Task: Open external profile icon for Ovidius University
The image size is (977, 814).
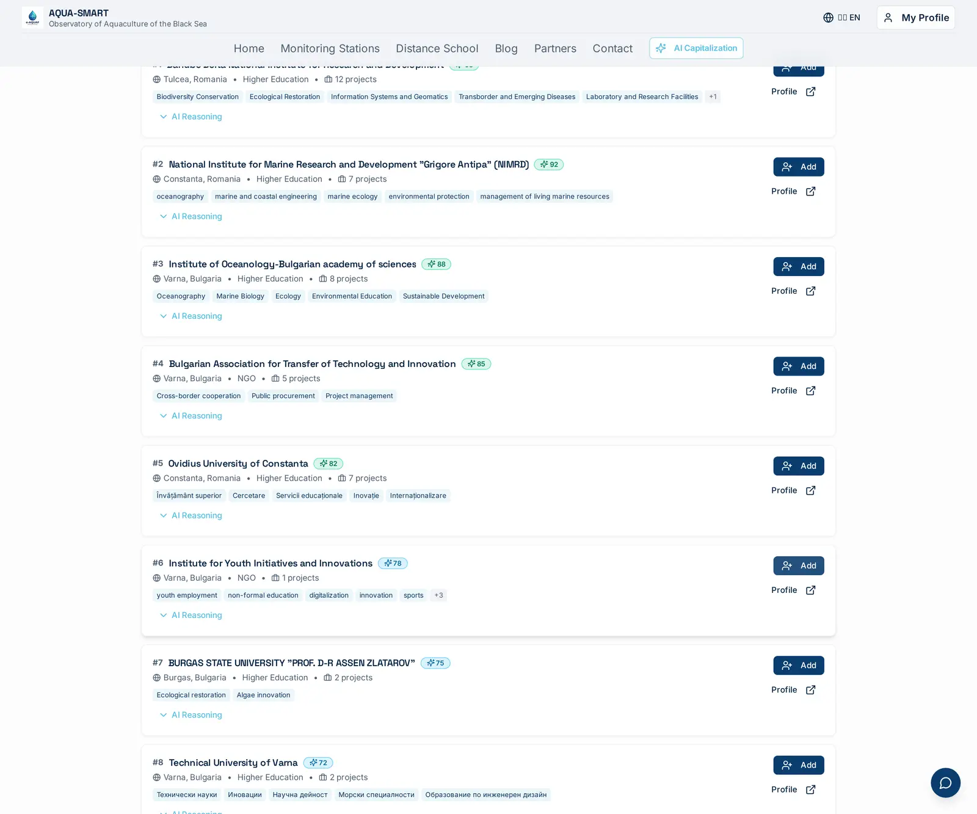Action: pos(810,490)
